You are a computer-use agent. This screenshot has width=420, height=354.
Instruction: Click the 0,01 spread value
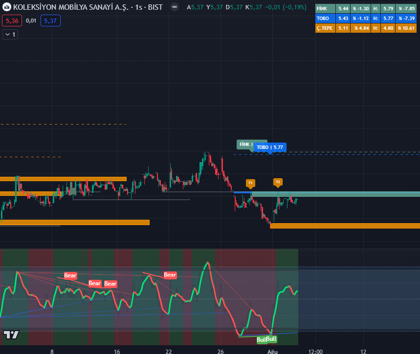pyautogui.click(x=31, y=21)
